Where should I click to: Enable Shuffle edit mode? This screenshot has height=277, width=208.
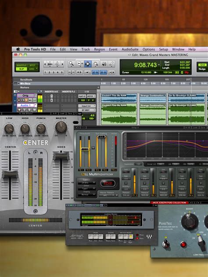[22, 65]
